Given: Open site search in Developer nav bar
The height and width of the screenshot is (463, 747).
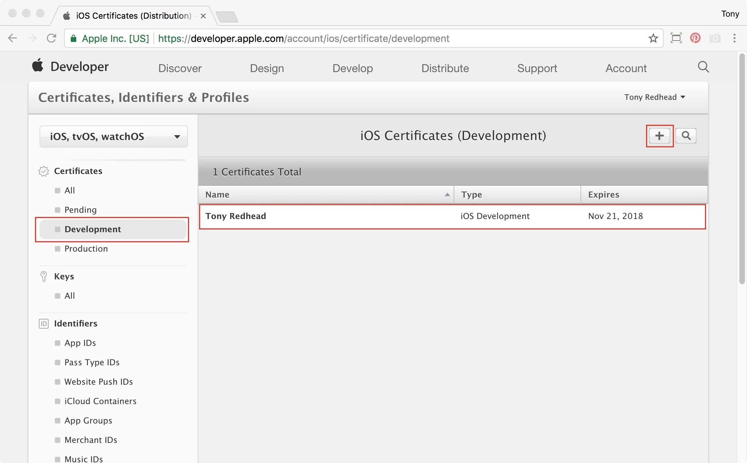Looking at the screenshot, I should coord(703,67).
